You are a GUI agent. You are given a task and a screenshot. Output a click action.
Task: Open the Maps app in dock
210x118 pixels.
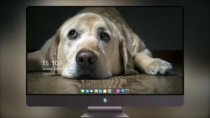(96, 91)
